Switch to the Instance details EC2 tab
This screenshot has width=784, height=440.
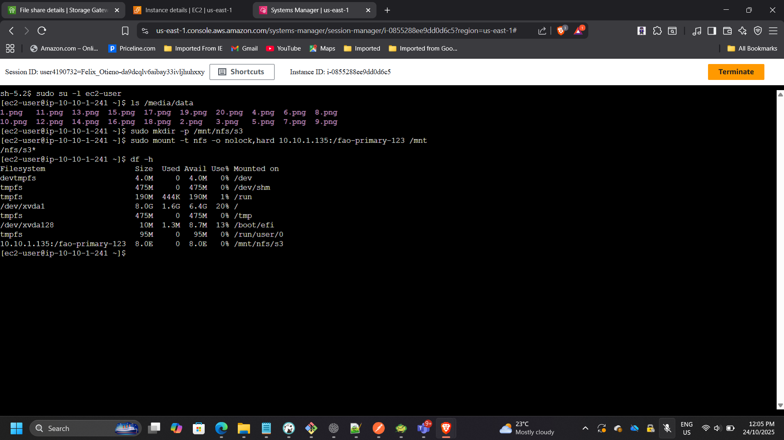tap(188, 10)
